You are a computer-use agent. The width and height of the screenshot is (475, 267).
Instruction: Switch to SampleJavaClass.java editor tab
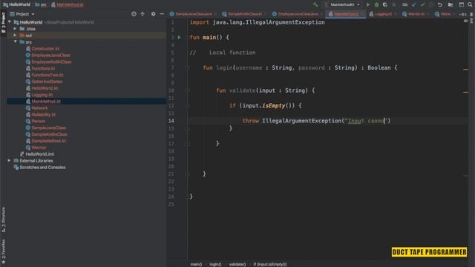click(x=193, y=14)
